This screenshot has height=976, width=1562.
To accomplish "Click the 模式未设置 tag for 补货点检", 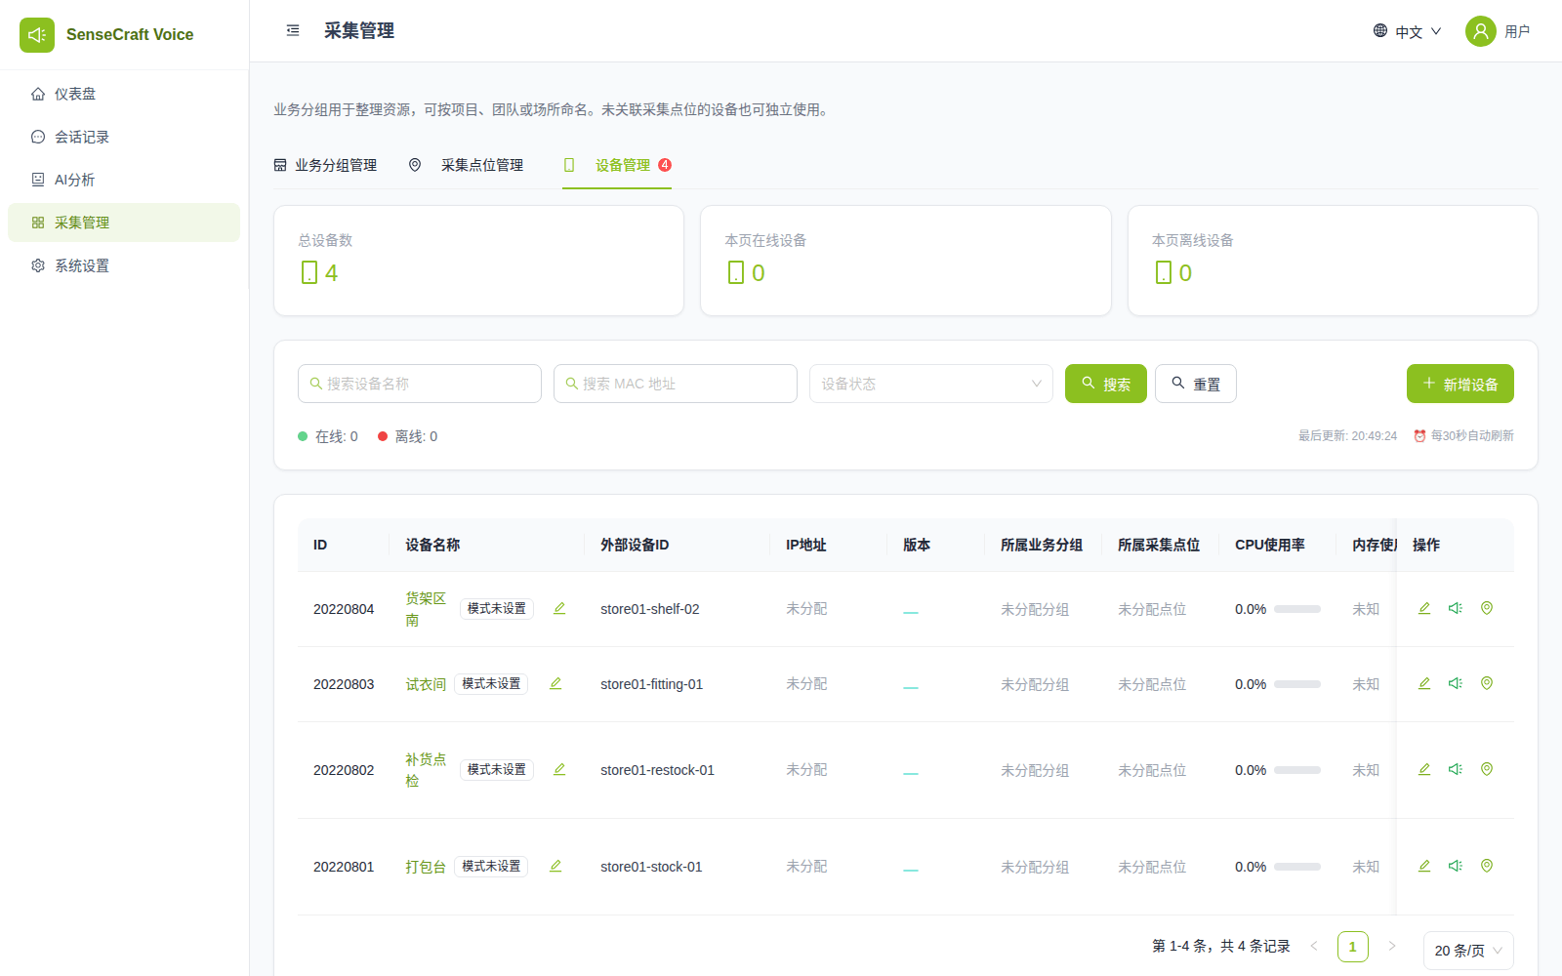I will pyautogui.click(x=497, y=769).
